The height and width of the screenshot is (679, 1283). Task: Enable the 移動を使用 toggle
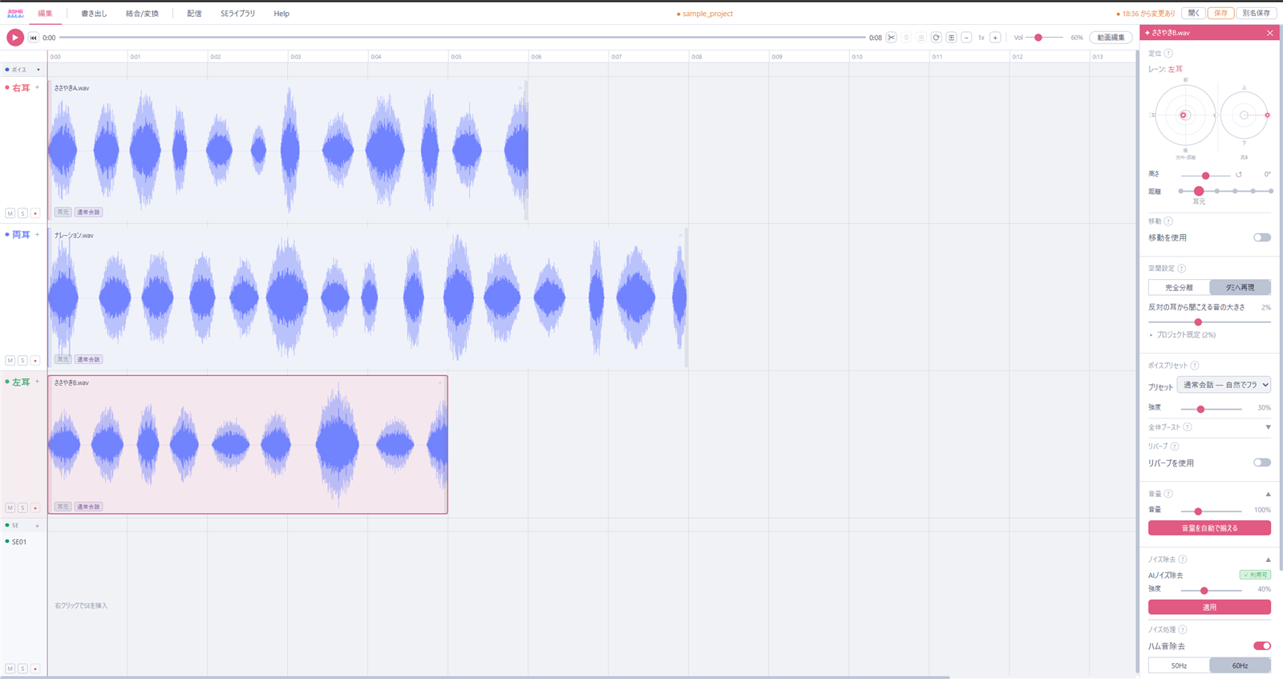coord(1262,237)
